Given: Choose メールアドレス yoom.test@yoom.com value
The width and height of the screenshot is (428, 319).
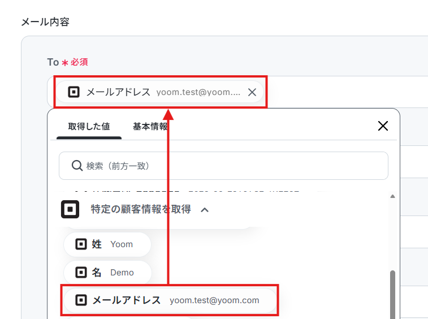Looking at the screenshot, I should coord(170,300).
